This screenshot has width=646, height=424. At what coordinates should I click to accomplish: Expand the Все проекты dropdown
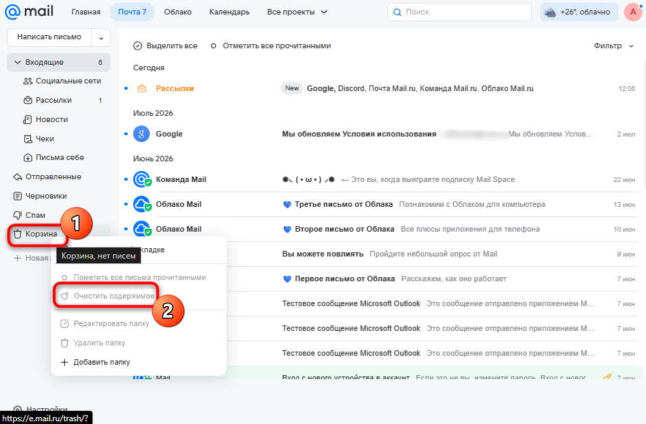click(297, 12)
